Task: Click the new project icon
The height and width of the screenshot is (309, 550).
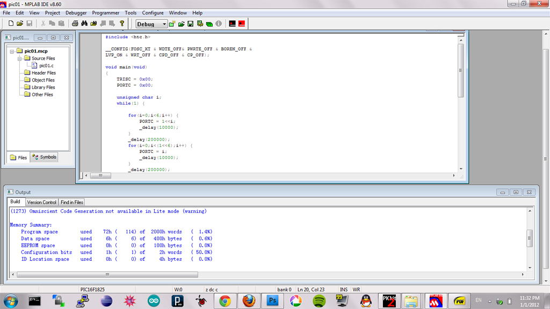Action: point(172,24)
